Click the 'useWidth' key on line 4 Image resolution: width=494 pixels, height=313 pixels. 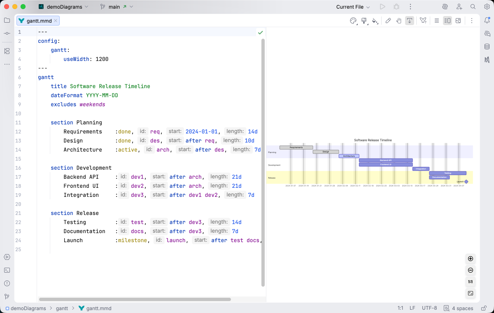click(77, 59)
